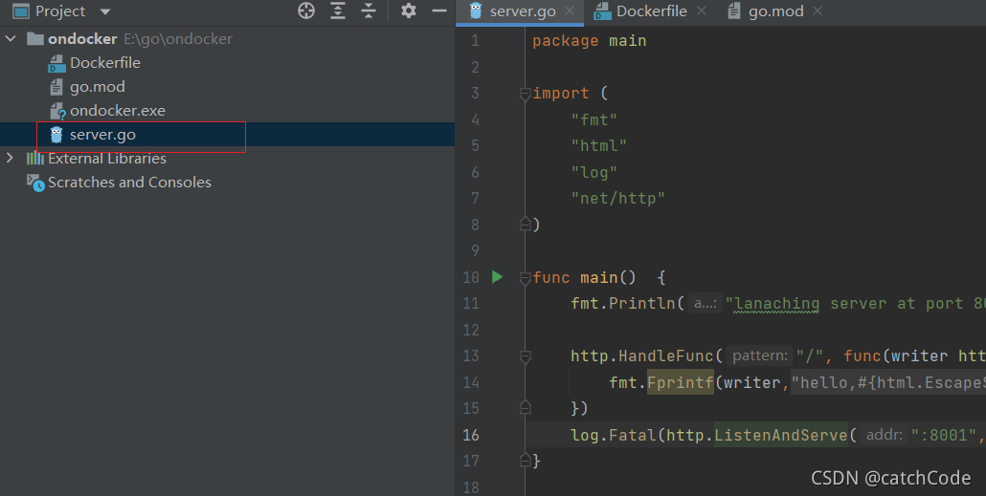Fold the HandleFunc closure at line 13
Screen dimensions: 986x496
(x=526, y=356)
